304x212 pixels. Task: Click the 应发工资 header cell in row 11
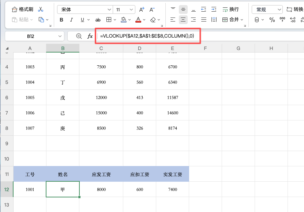click(x=101, y=174)
